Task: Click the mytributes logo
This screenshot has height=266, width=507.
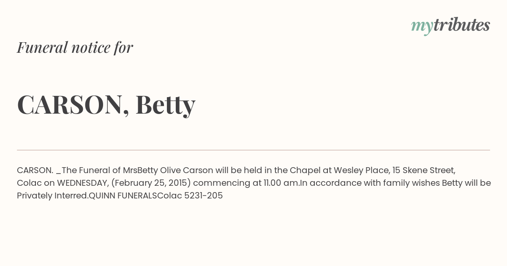Action: tap(450, 26)
